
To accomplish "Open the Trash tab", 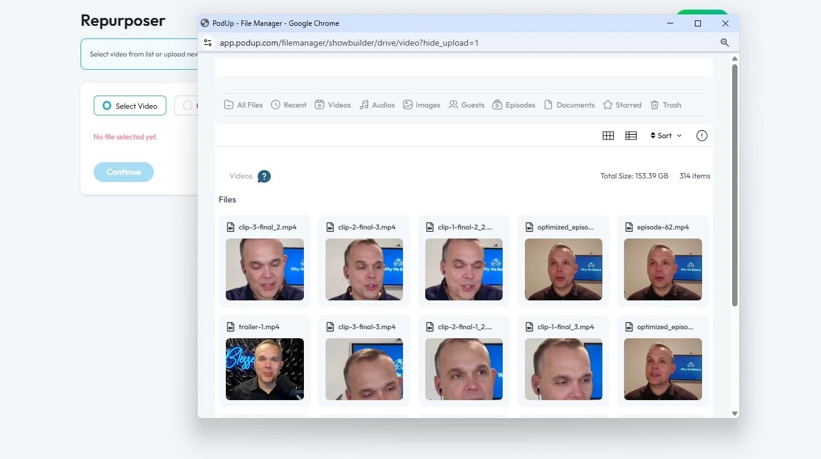I will tap(665, 105).
